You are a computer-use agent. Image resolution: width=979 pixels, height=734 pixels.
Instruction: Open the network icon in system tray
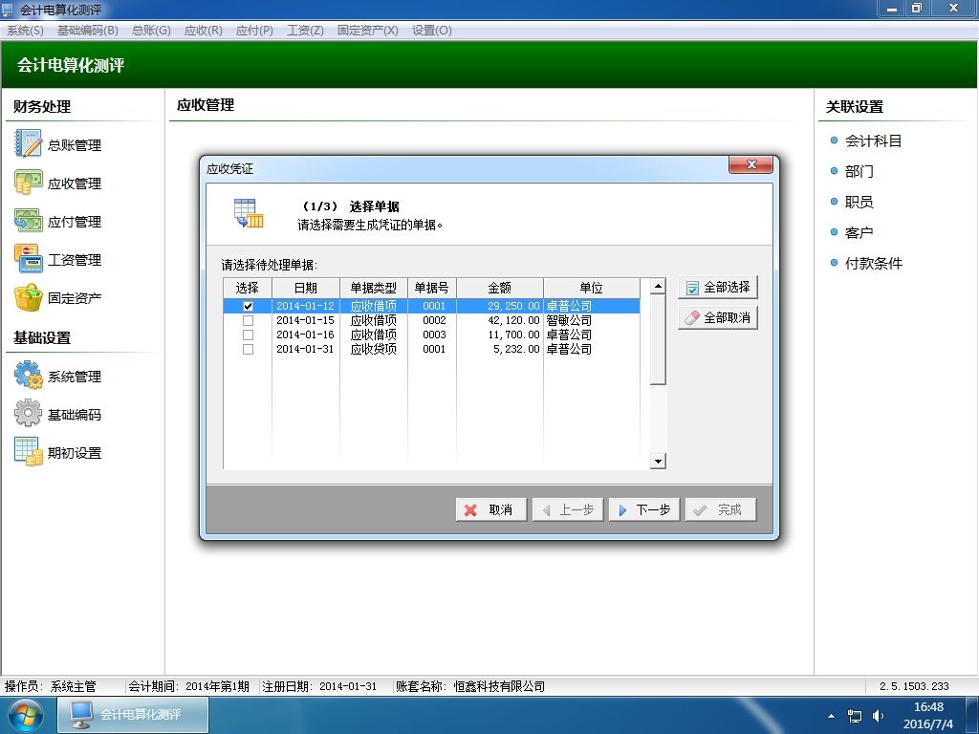(854, 715)
